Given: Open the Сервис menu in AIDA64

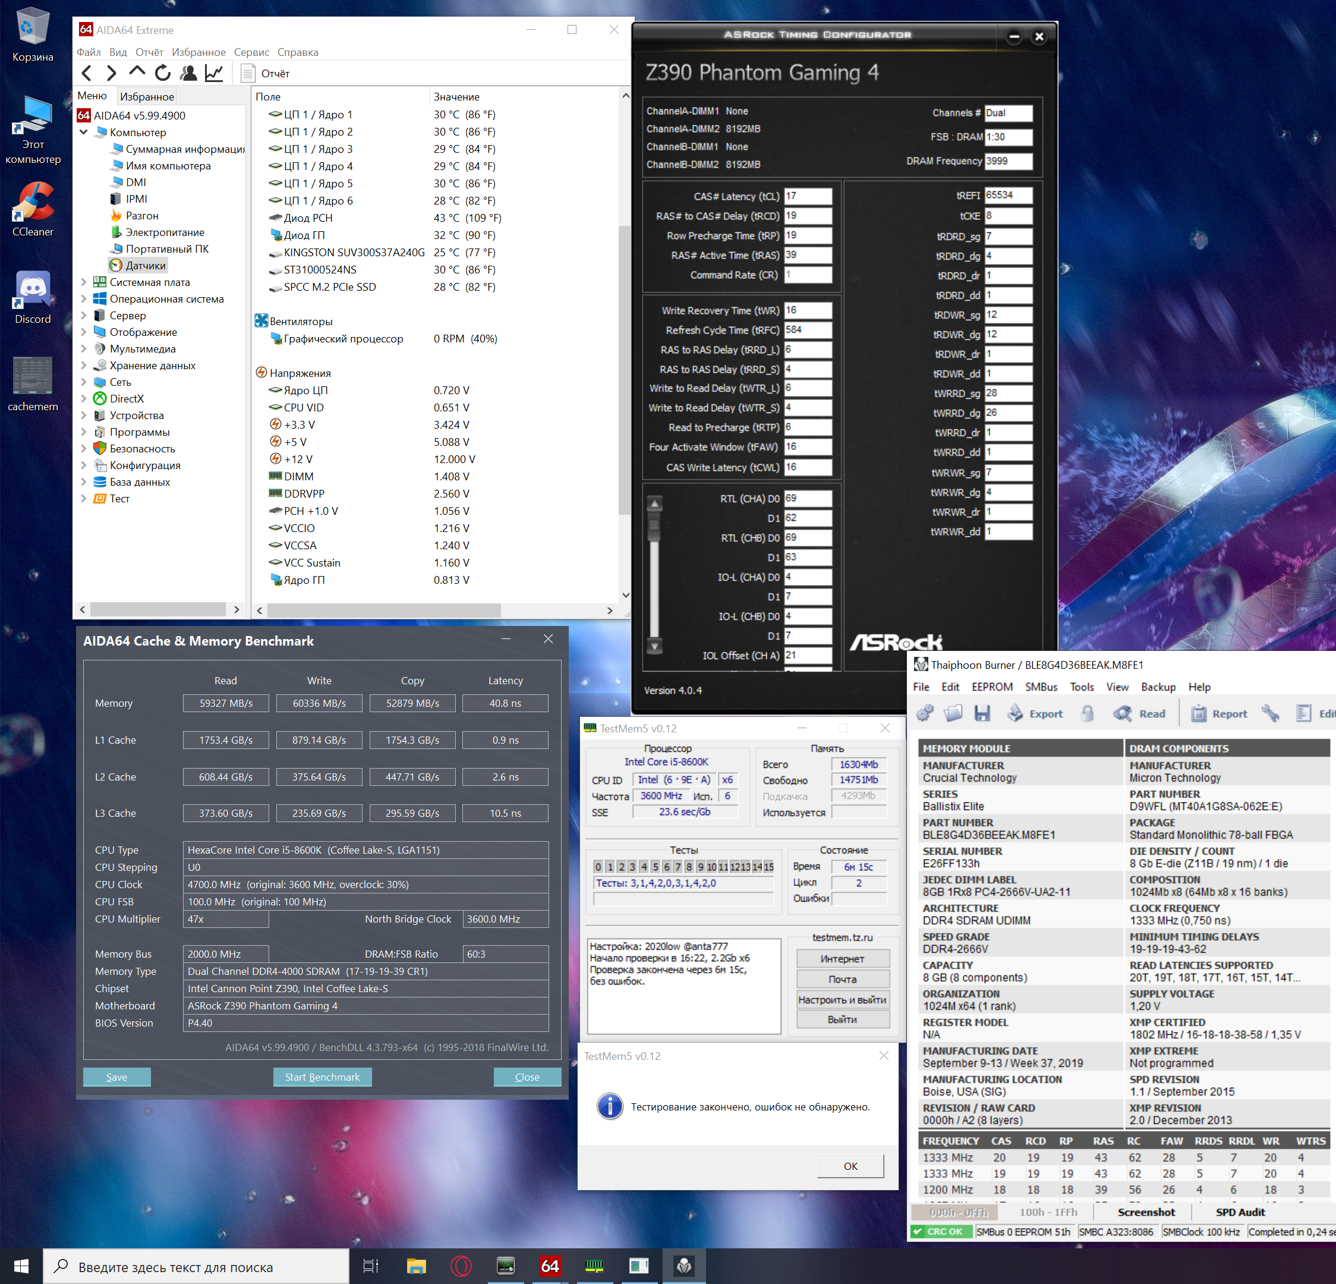Looking at the screenshot, I should (x=251, y=52).
